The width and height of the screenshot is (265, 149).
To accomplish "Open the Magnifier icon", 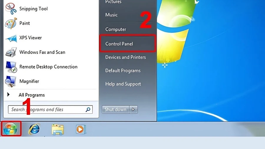I will pyautogui.click(x=11, y=82).
